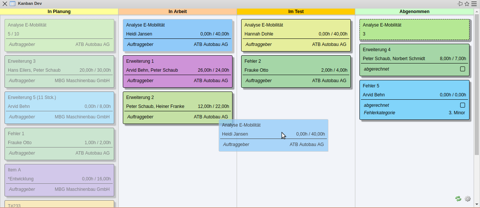Open the Fehler 5 card
The height and width of the screenshot is (208, 480).
414,100
